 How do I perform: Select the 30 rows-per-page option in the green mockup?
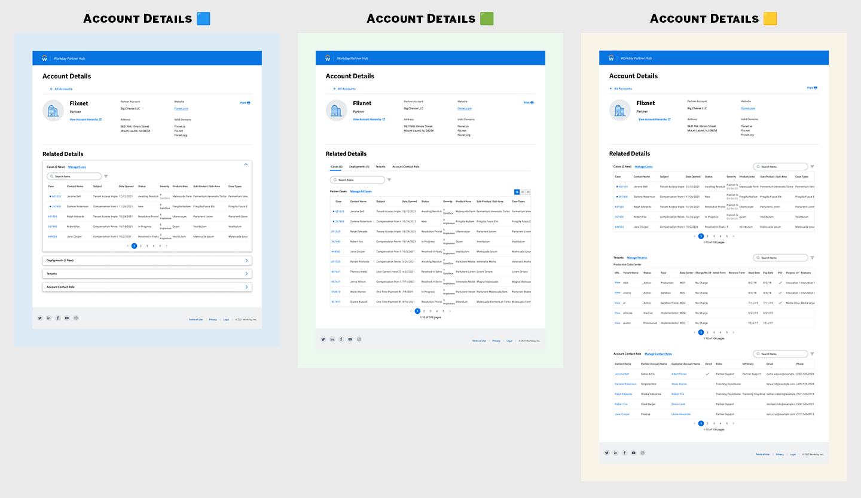(528, 192)
